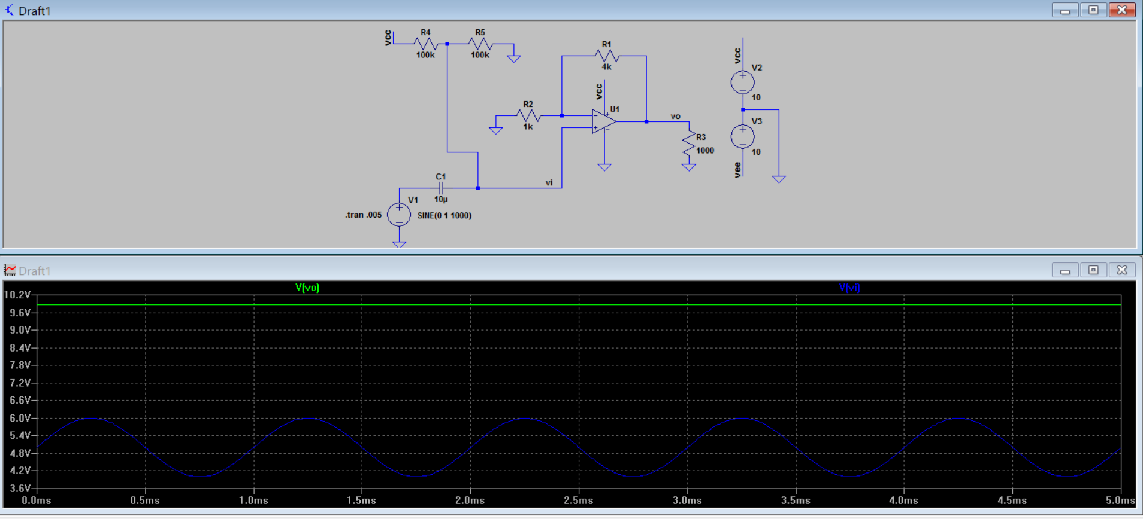Click ground symbol below op-amp U1
The image size is (1143, 519).
coord(604,167)
